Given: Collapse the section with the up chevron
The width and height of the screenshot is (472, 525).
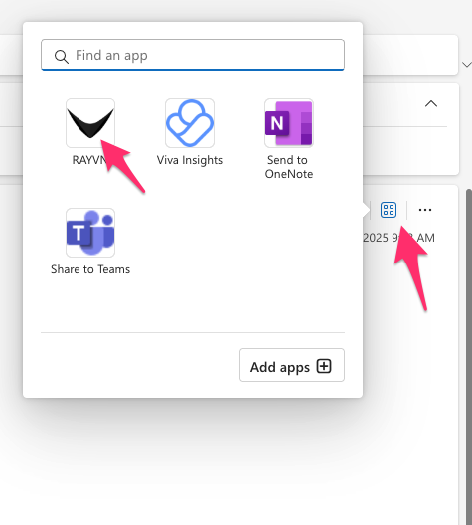Looking at the screenshot, I should 431,104.
